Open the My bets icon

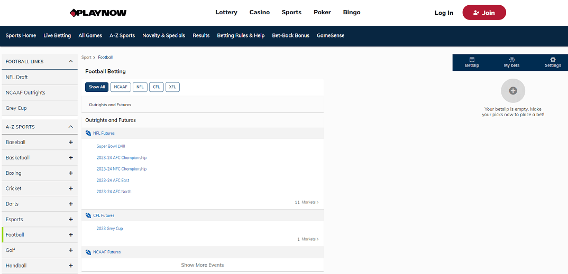click(511, 60)
